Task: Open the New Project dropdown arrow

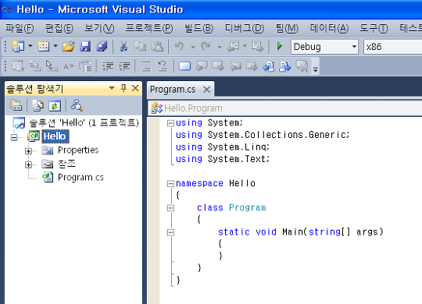Action: 30,46
